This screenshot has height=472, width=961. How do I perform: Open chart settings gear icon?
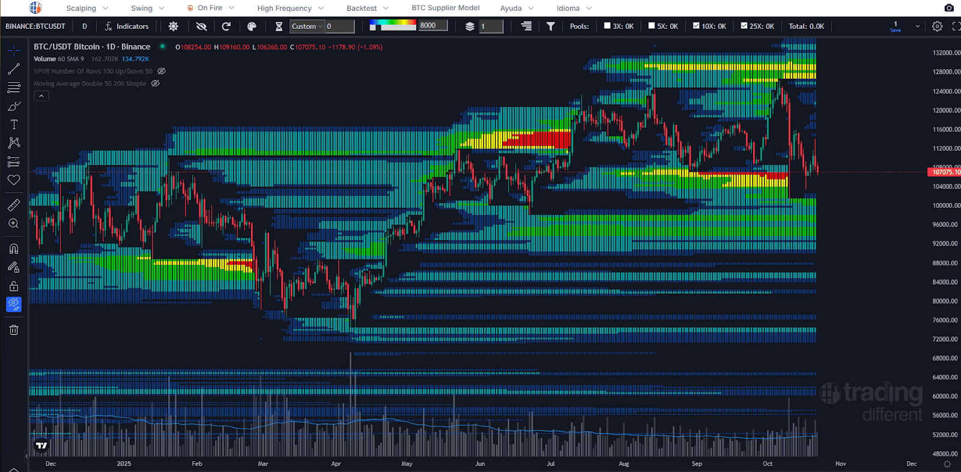(x=938, y=26)
